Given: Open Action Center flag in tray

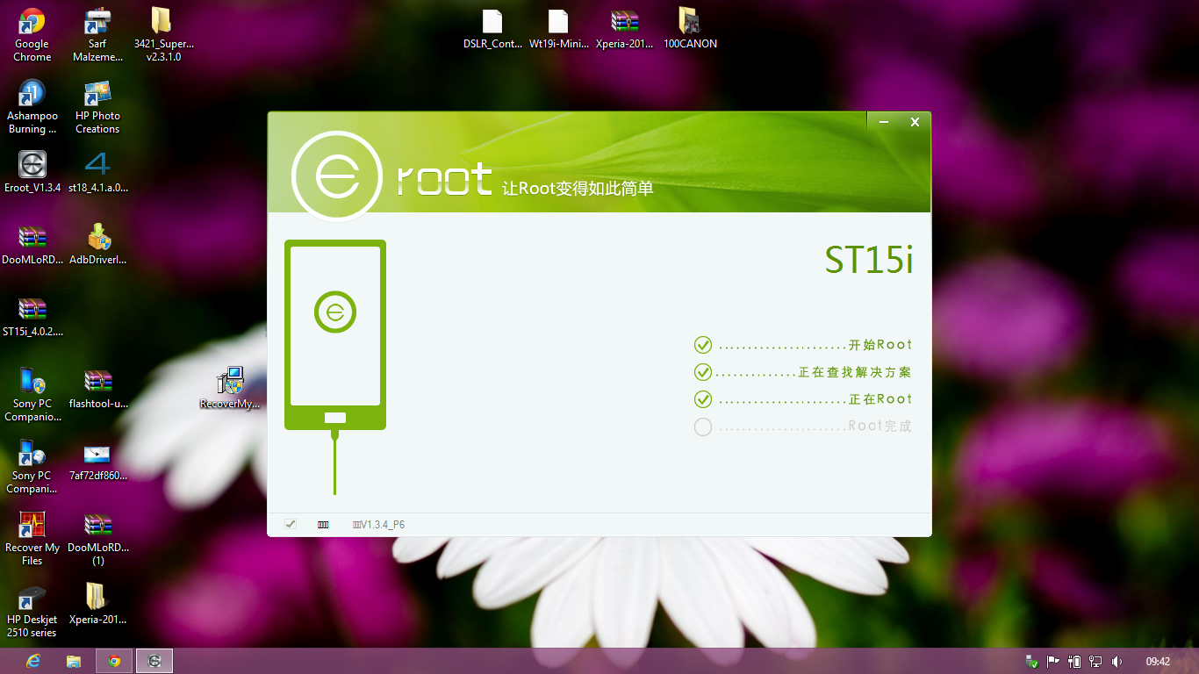Looking at the screenshot, I should (x=1053, y=661).
